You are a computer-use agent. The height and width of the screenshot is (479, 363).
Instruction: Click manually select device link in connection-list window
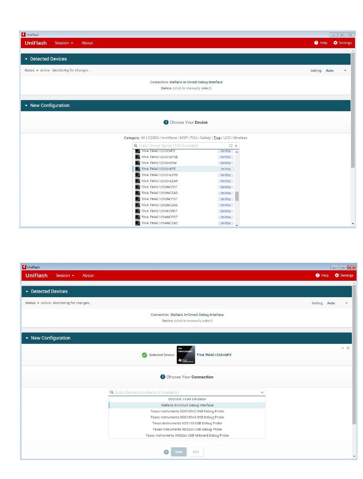click(193, 321)
